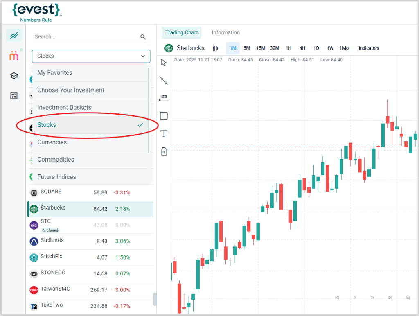Switch to the Information tab
This screenshot has height=316, width=419.
click(x=225, y=33)
